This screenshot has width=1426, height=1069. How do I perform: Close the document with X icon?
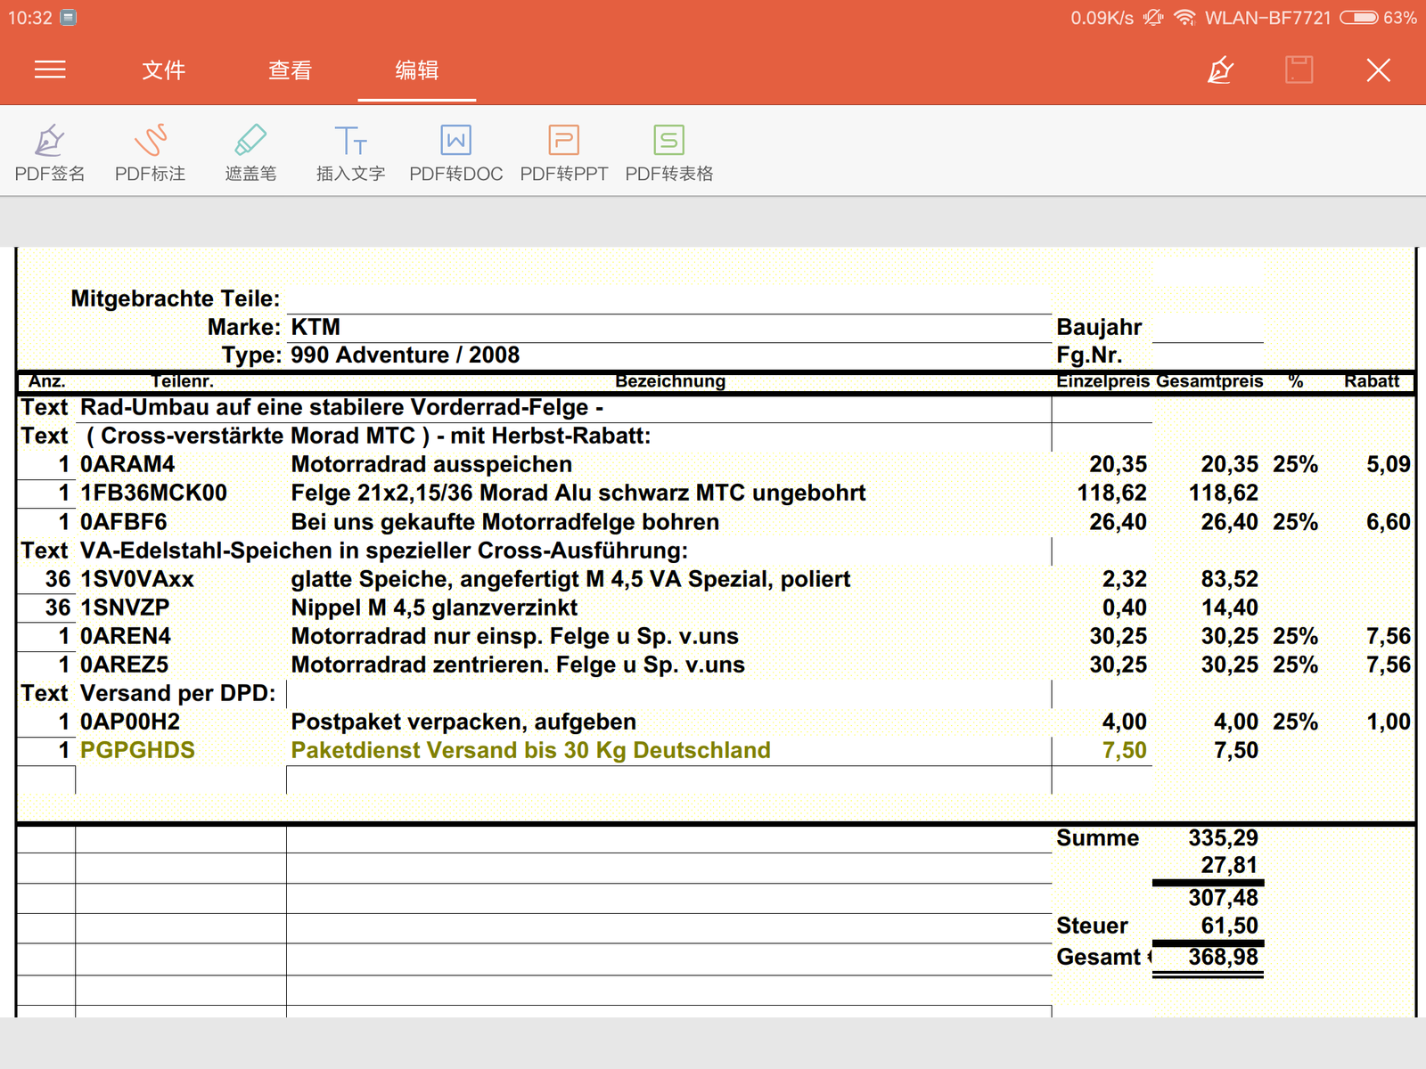(x=1378, y=69)
